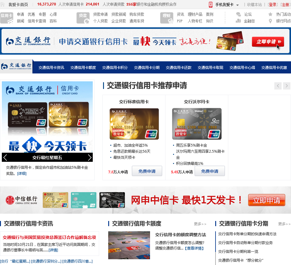Select the 交通信用卡还款 tab

(x=179, y=68)
